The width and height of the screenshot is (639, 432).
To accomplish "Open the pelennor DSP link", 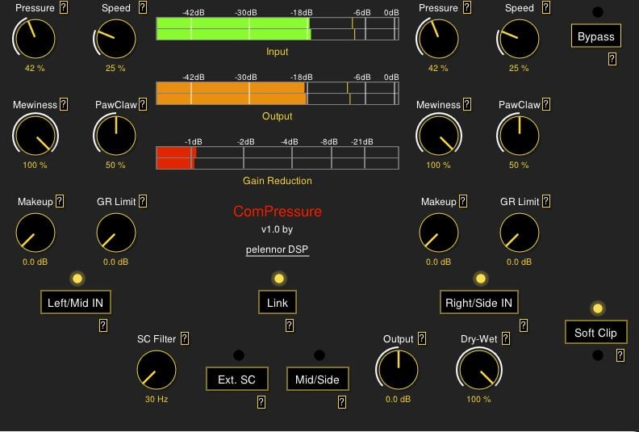I will pos(277,250).
